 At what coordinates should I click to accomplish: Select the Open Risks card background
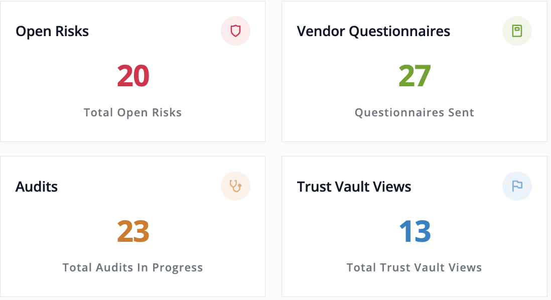pyautogui.click(x=133, y=71)
